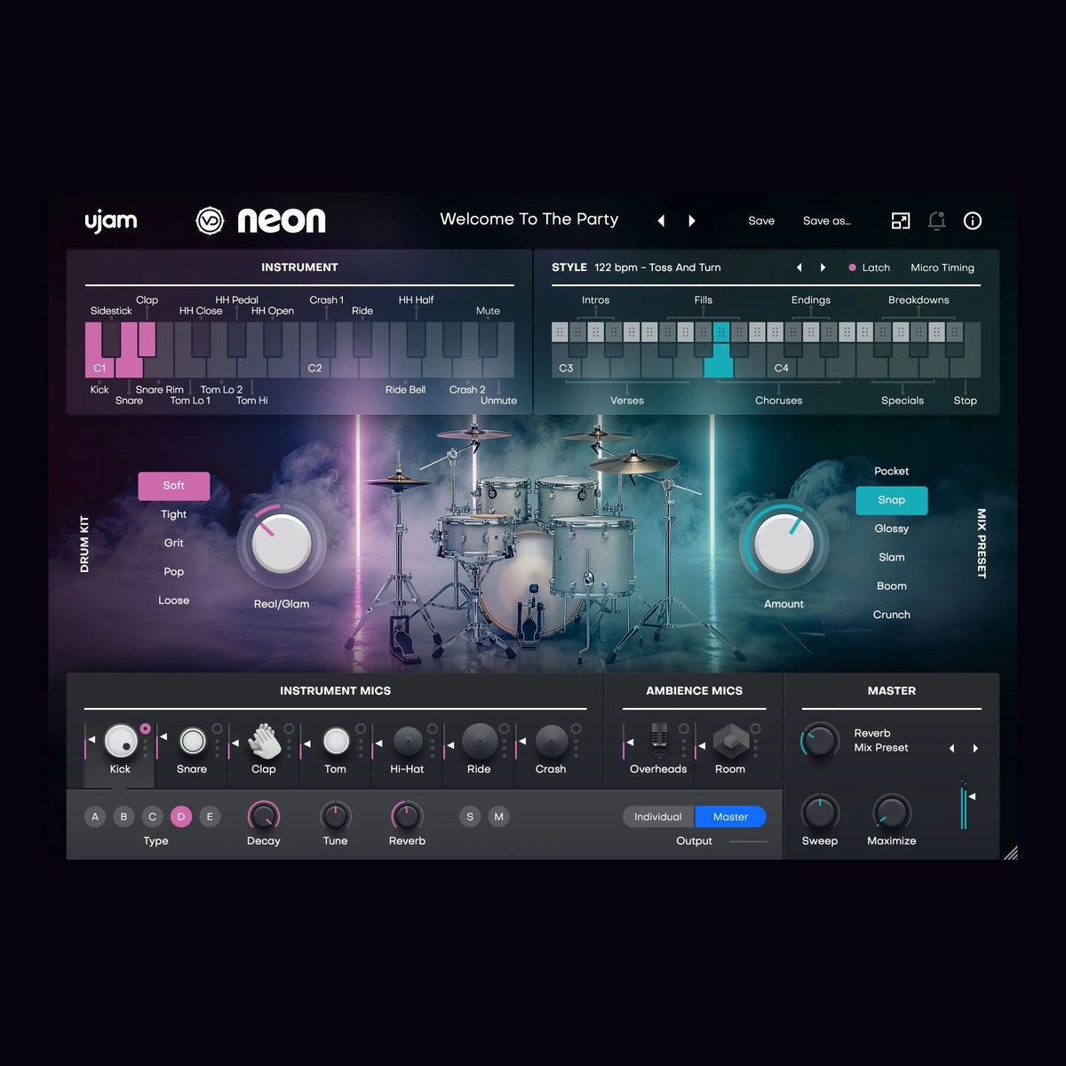Image resolution: width=1066 pixels, height=1066 pixels.
Task: Choose the Grit drum kit
Action: click(x=174, y=543)
